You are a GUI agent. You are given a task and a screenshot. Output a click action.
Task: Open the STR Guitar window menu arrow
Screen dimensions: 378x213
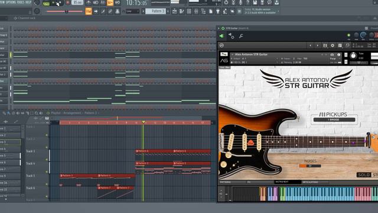(219, 28)
